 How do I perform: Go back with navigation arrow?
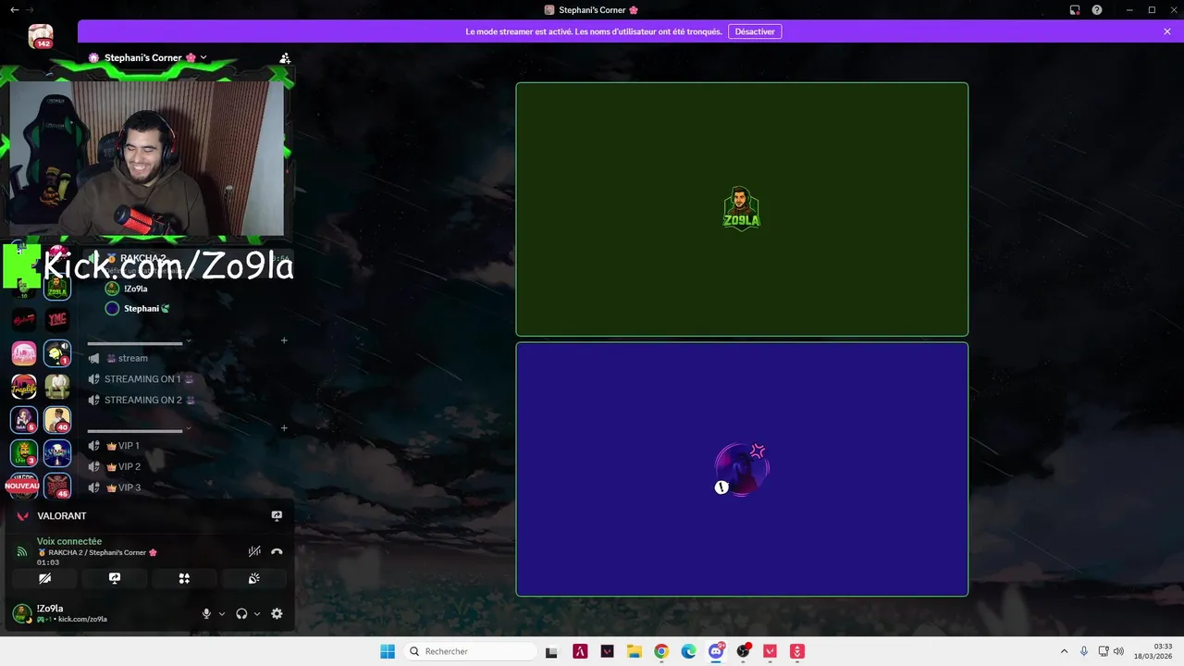click(x=14, y=9)
